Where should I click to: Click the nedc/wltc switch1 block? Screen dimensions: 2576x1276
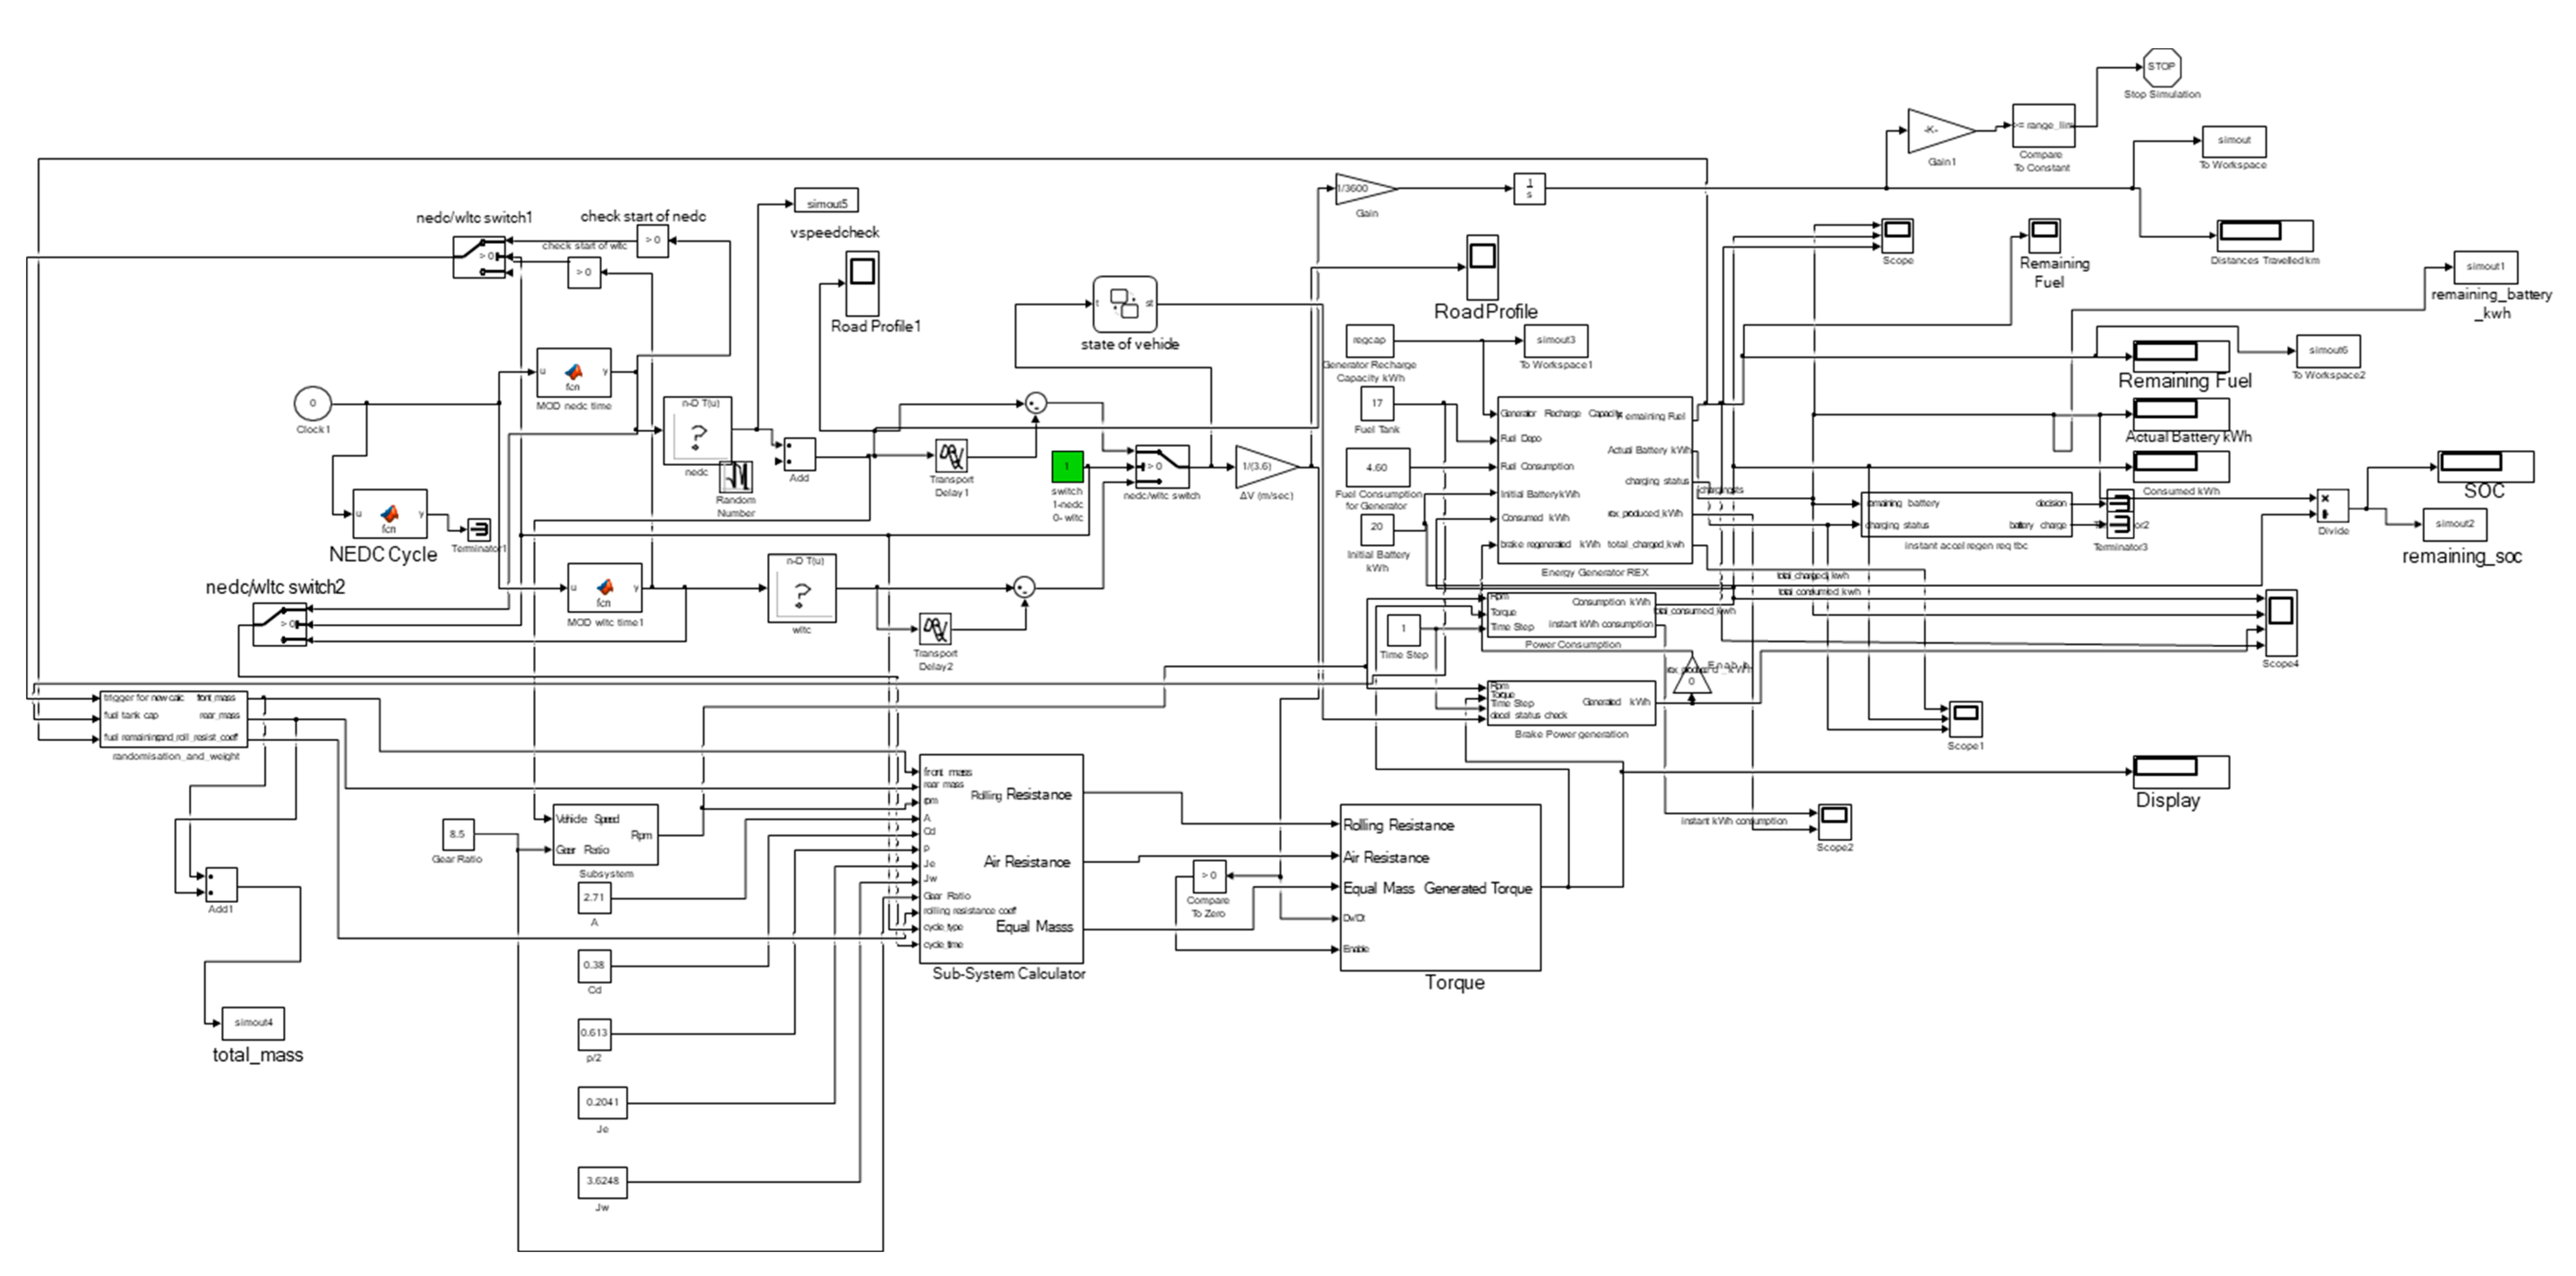(479, 257)
